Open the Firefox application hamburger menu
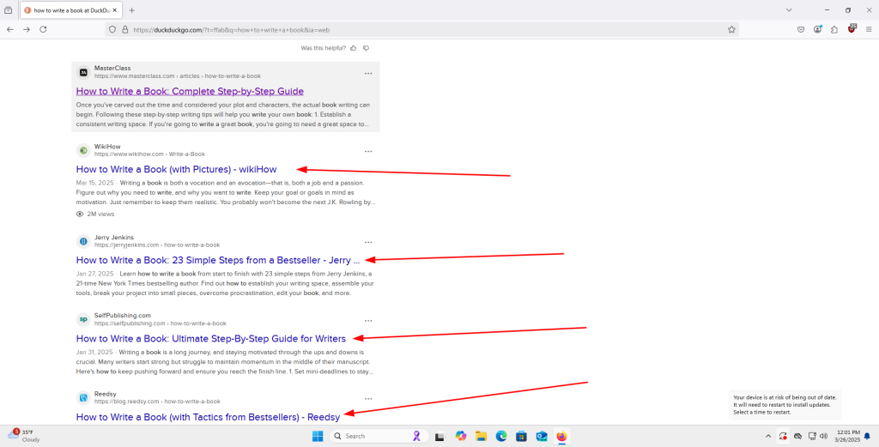Image resolution: width=879 pixels, height=447 pixels. click(x=870, y=30)
